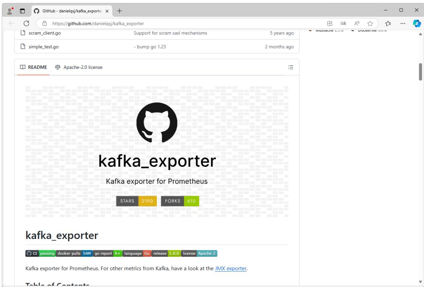424x287 pixels.
Task: Activate the Read aloud icon
Action: (x=357, y=24)
